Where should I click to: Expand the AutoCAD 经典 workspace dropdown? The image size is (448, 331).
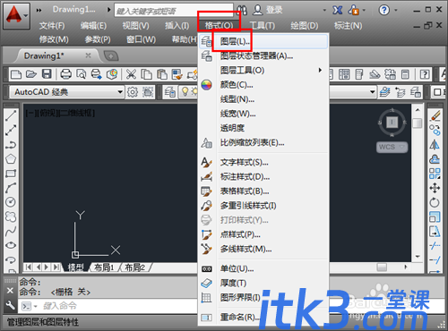click(120, 92)
